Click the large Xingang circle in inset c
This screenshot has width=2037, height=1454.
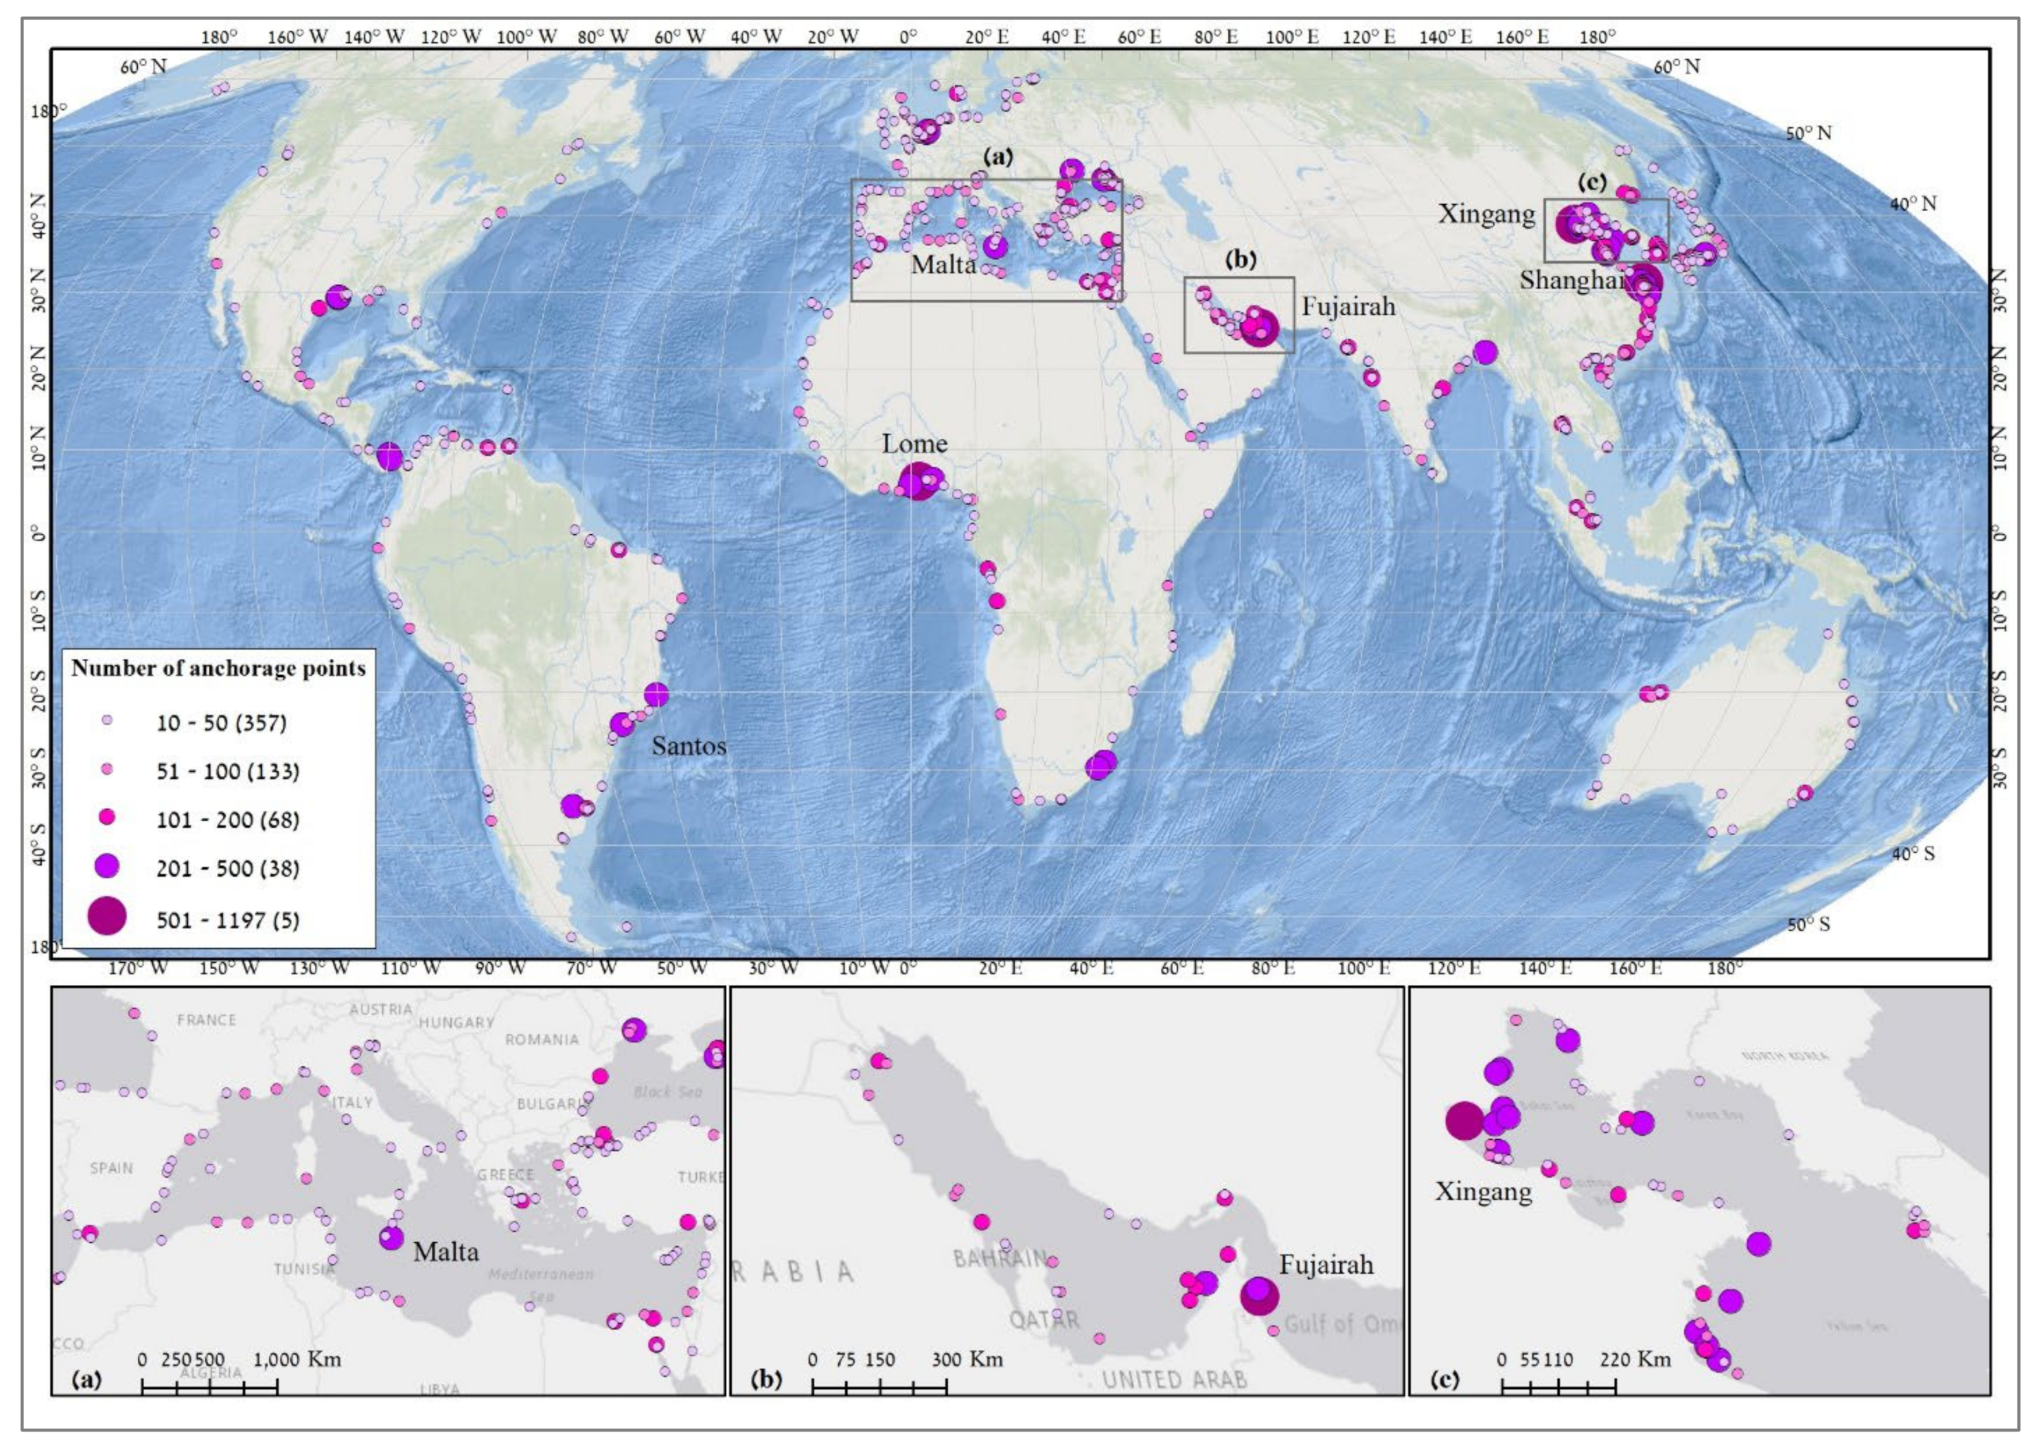pos(1465,1121)
